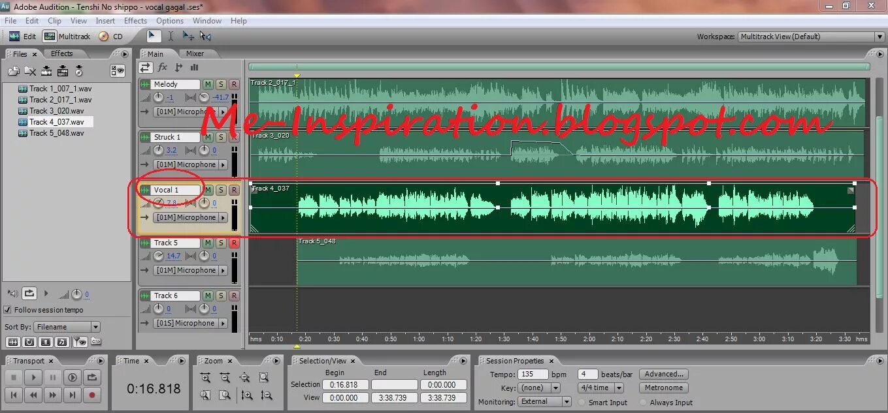Image resolution: width=888 pixels, height=413 pixels.
Task: Open the Effects menu
Action: point(135,20)
